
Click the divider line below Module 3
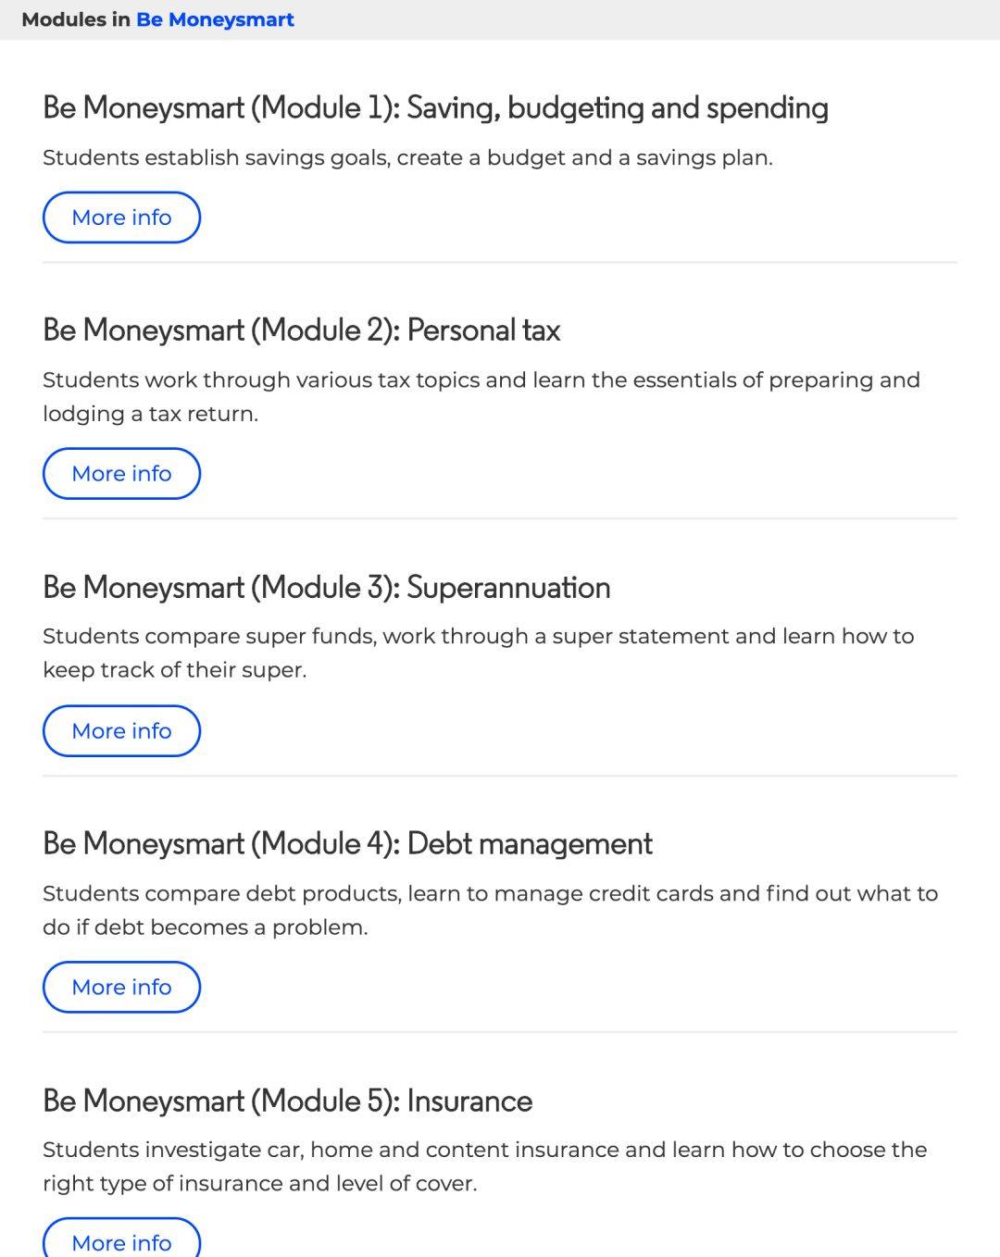point(500,776)
